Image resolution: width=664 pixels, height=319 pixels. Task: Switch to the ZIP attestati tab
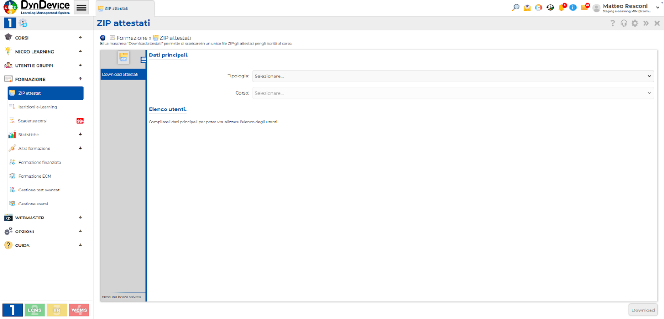125,9
